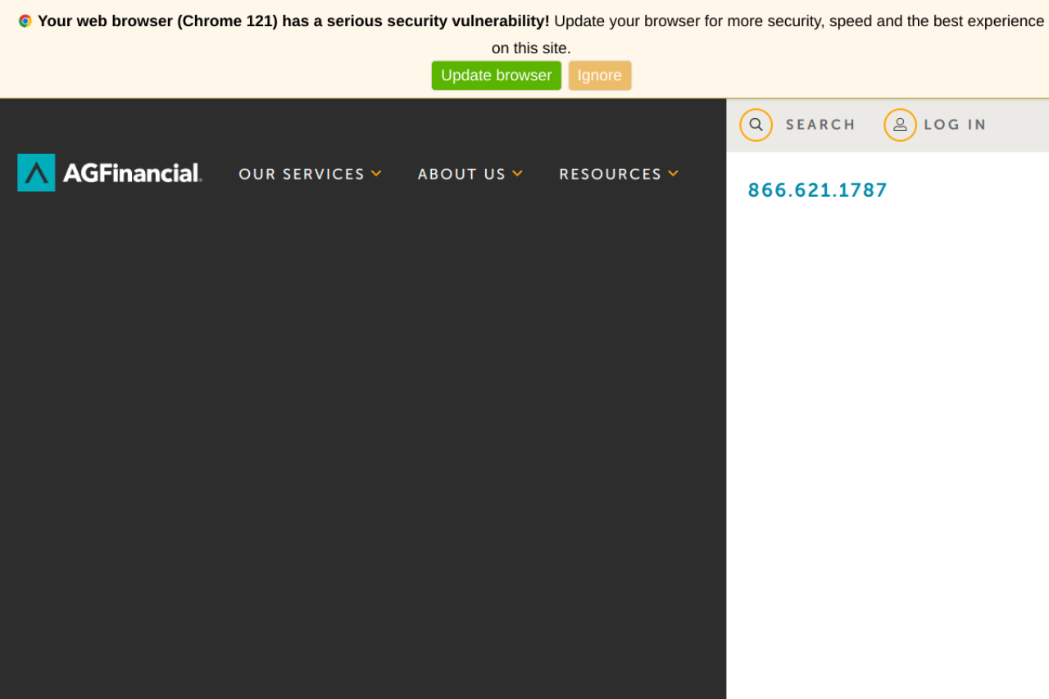1049x699 pixels.
Task: Click the bold 'serious security vulnerability' warning text
Action: (293, 21)
